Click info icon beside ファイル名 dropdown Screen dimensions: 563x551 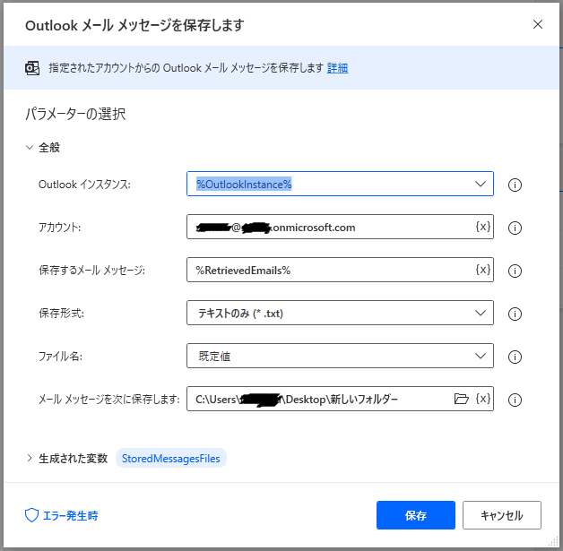(x=515, y=357)
